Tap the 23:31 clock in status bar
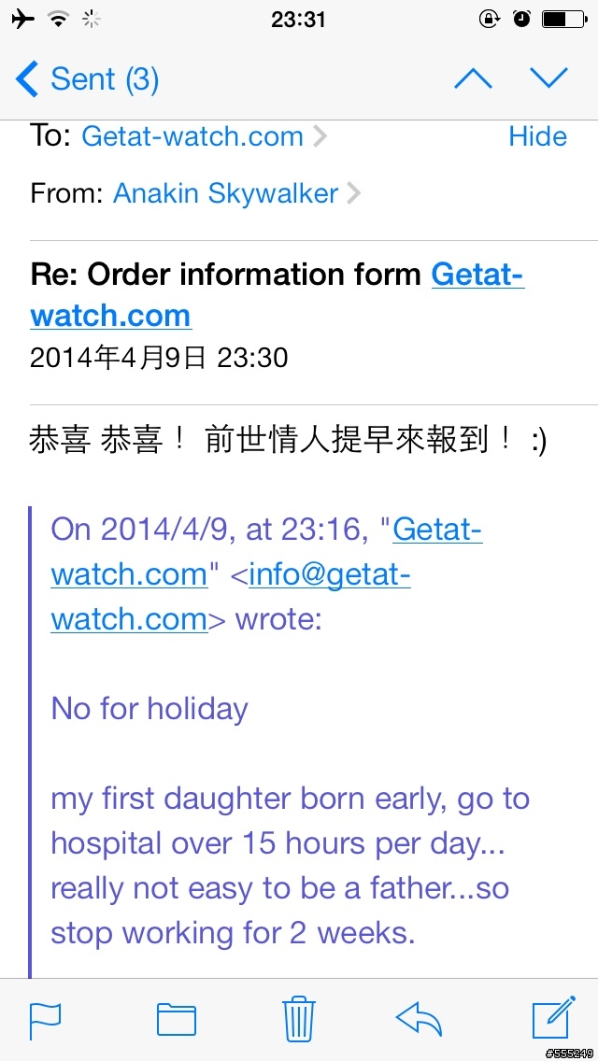Image resolution: width=598 pixels, height=1061 pixels. click(299, 19)
